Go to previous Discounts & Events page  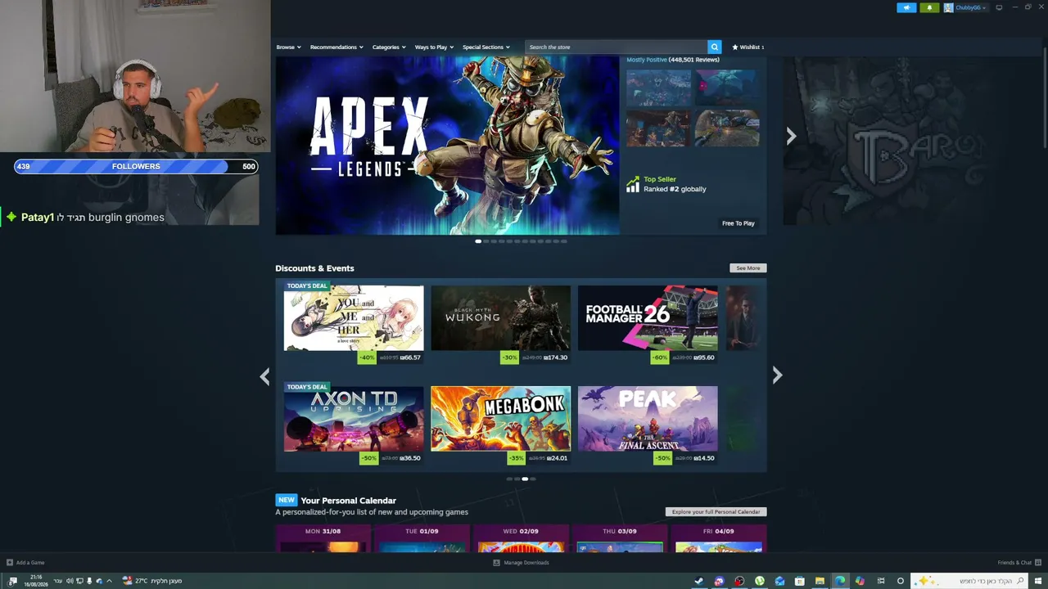pyautogui.click(x=264, y=375)
